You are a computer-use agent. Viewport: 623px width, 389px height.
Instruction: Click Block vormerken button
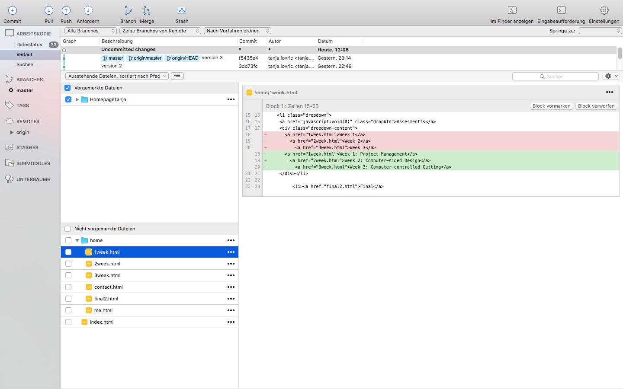pos(552,106)
